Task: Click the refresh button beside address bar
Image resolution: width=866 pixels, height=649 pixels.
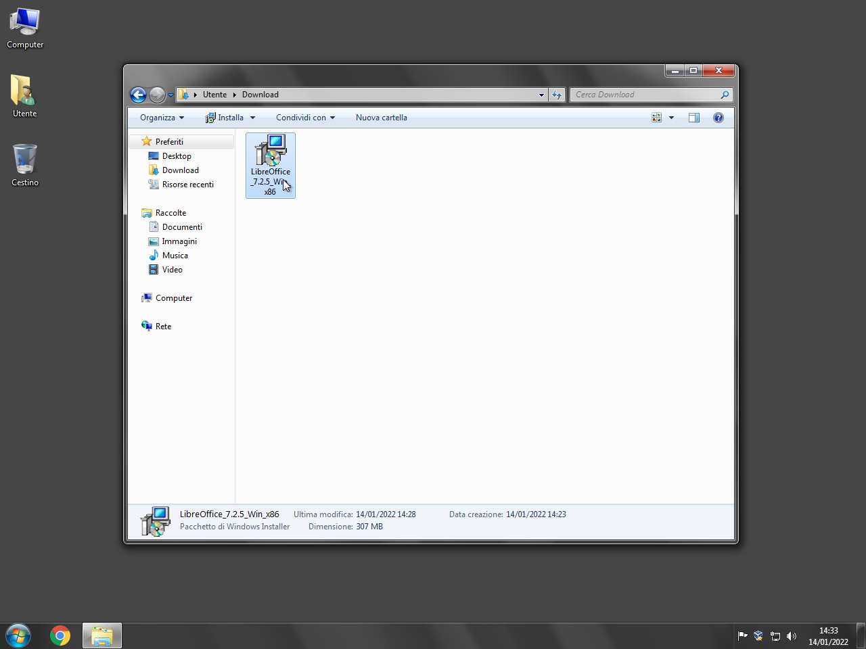Action: 557,95
